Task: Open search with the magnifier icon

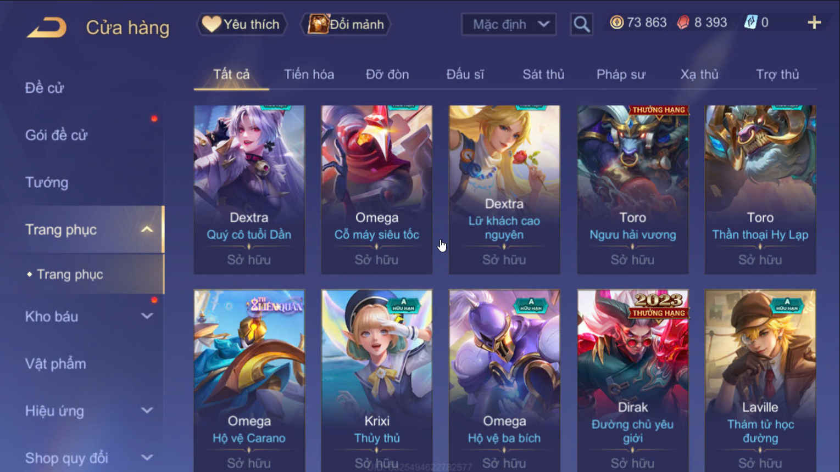Action: (x=581, y=24)
